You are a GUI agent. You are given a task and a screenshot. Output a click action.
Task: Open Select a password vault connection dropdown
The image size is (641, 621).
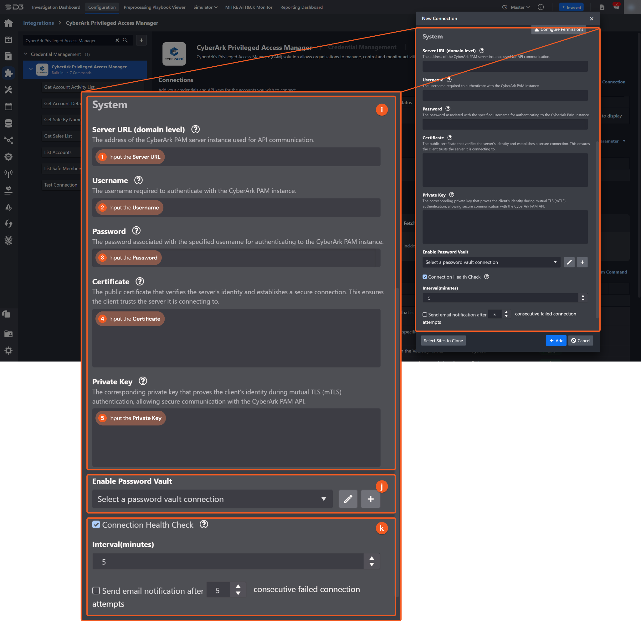[x=490, y=262]
